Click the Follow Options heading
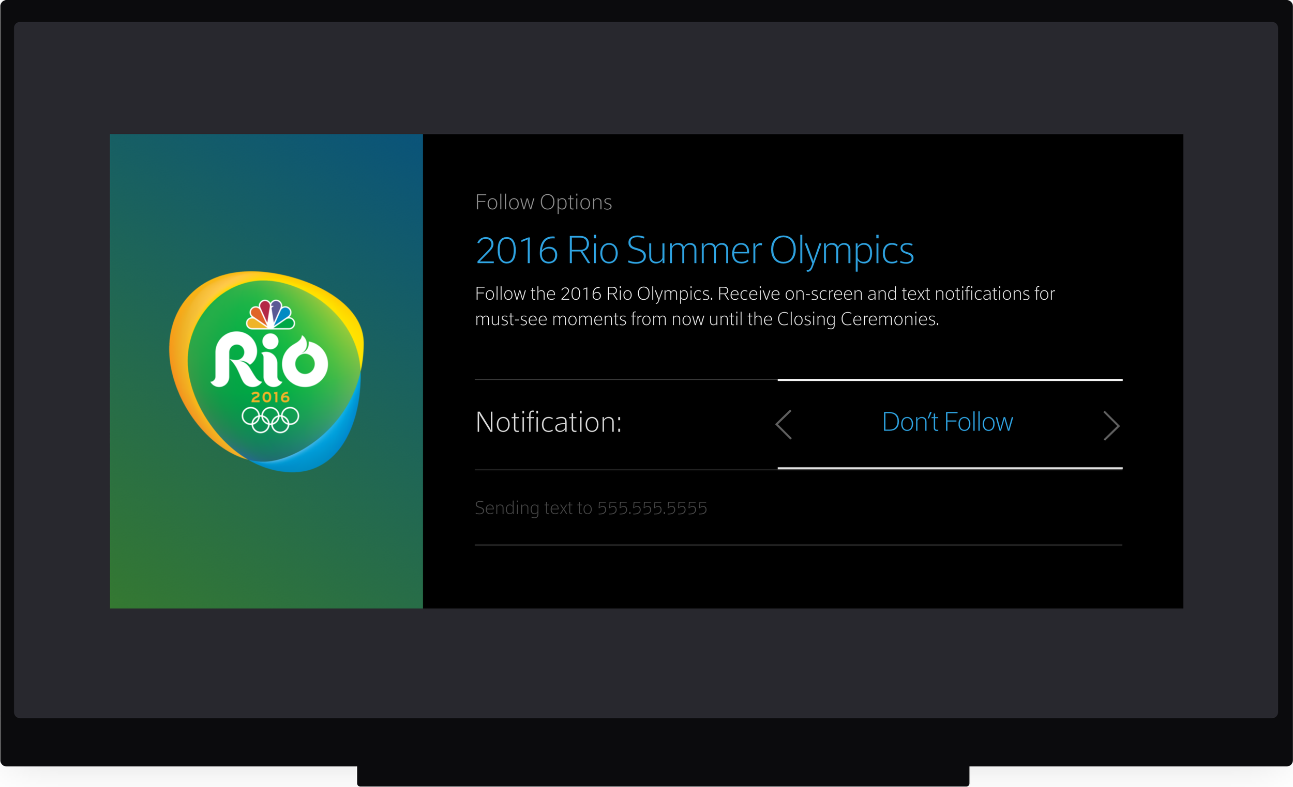Image resolution: width=1293 pixels, height=787 pixels. 543,203
